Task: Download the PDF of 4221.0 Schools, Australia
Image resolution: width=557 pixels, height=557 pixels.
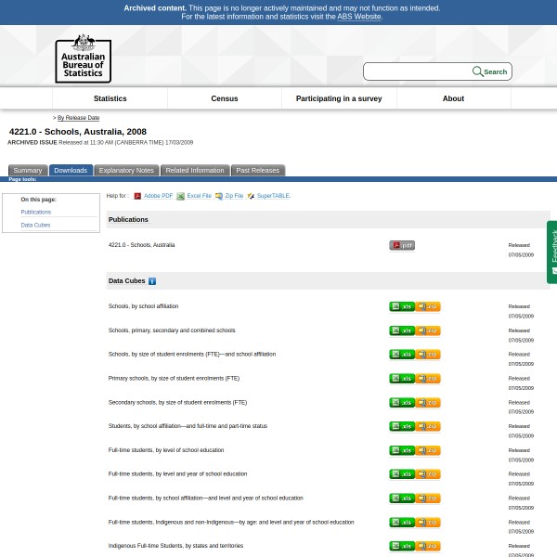Action: (402, 246)
